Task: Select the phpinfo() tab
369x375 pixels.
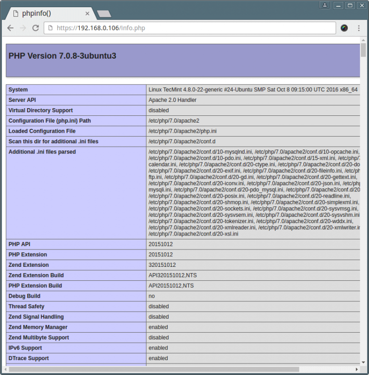Action: pyautogui.click(x=44, y=13)
